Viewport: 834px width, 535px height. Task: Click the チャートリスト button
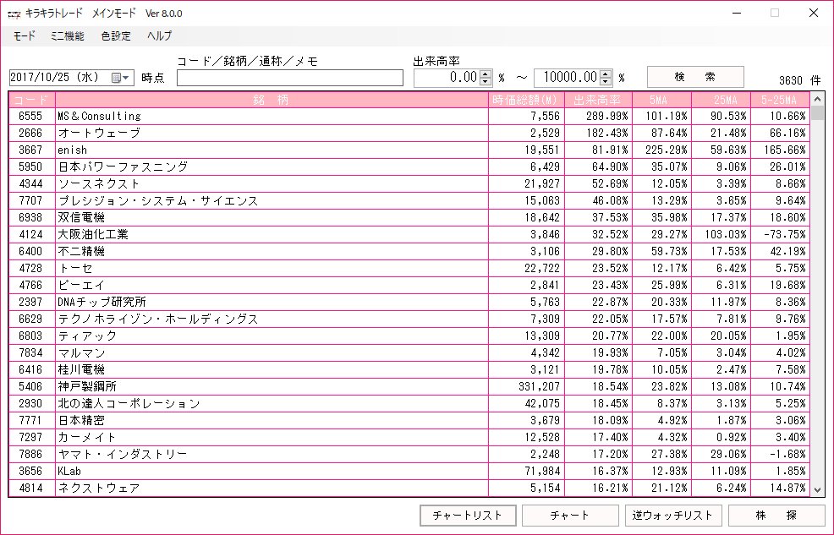(x=468, y=516)
